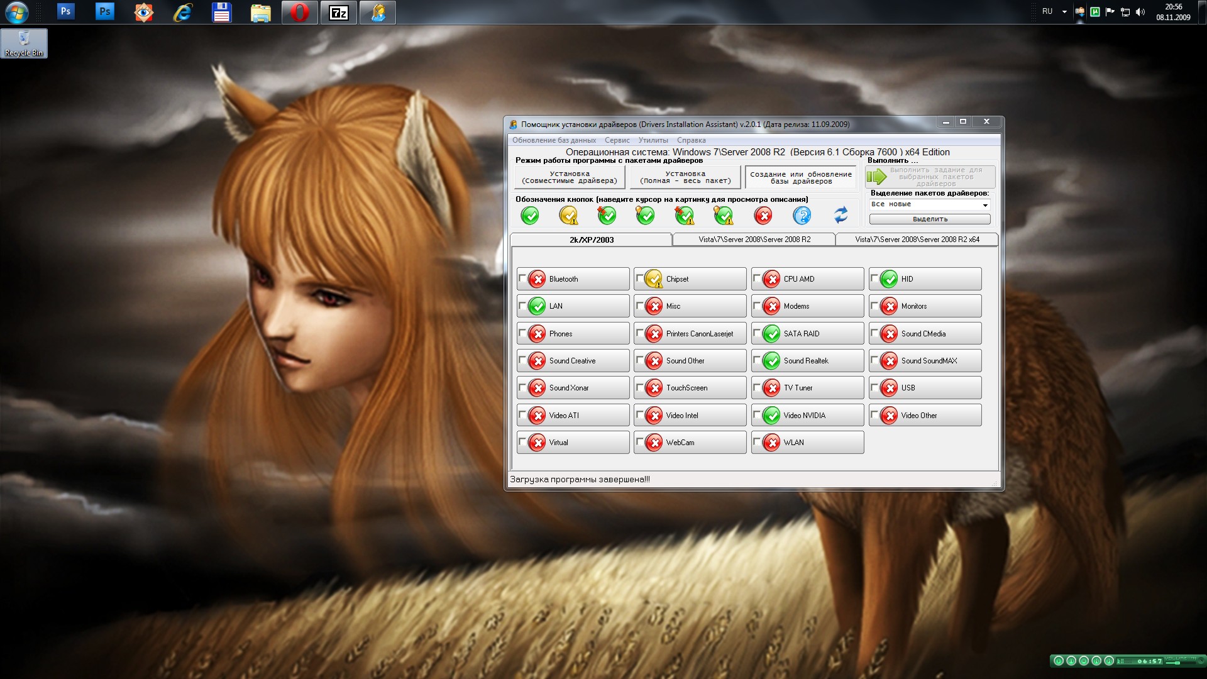Click the plain green checkmark legend icon
This screenshot has height=679, width=1207.
coord(530,216)
